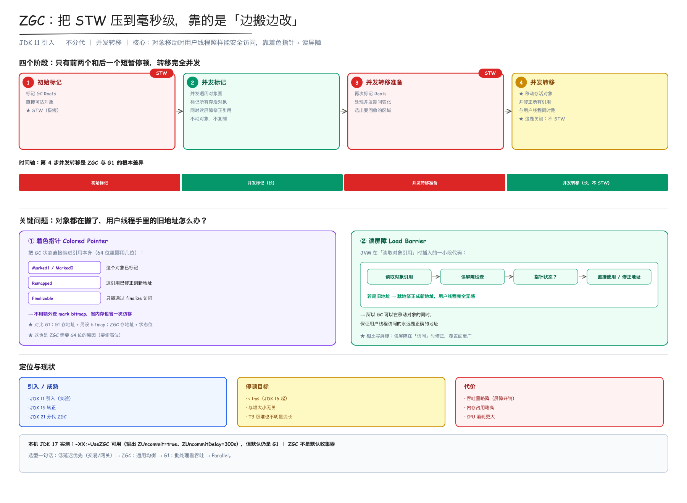Click the text ★ STW（极短）
The width and height of the screenshot is (687, 503).
pos(42,110)
